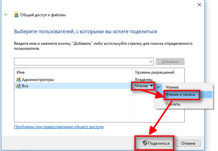Viewport: 218px width, 151px height.
Task: Open the user name combo box arrow
Action: (x=151, y=62)
